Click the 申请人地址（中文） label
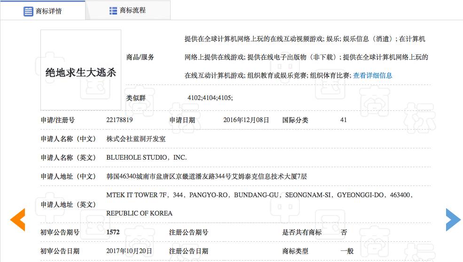This screenshot has width=463, height=262. (68, 177)
